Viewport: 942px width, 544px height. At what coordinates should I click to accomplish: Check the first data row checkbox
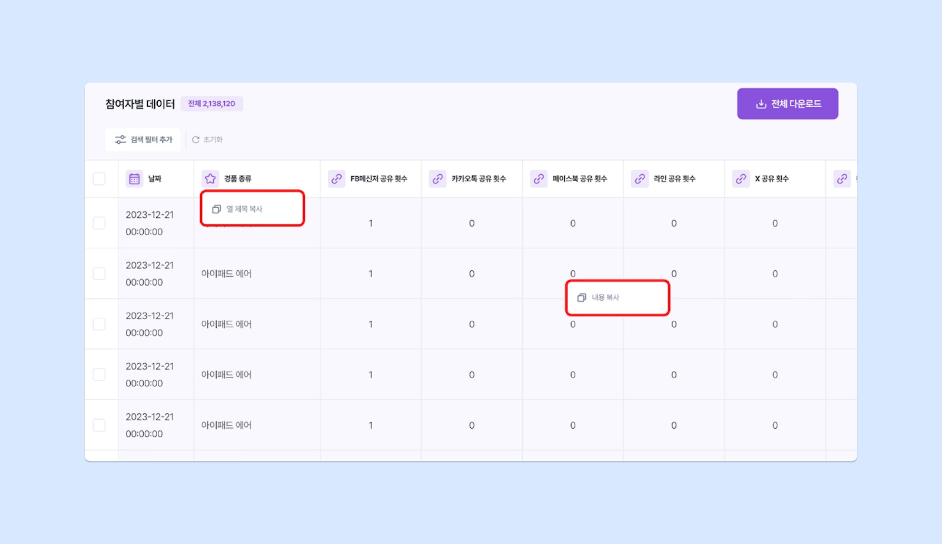point(99,223)
